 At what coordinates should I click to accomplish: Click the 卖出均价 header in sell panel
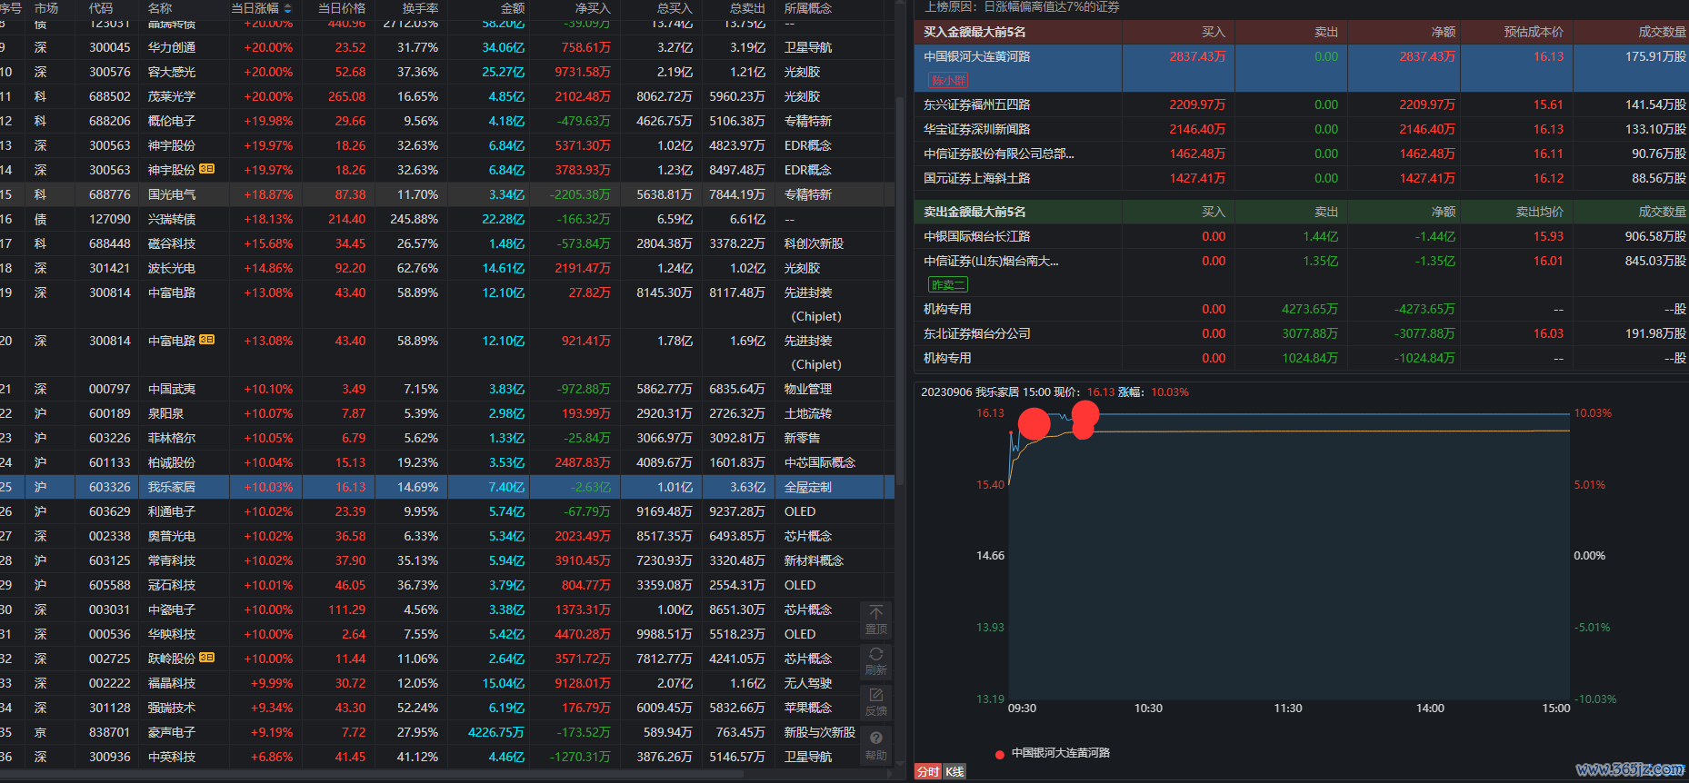pyautogui.click(x=1540, y=212)
